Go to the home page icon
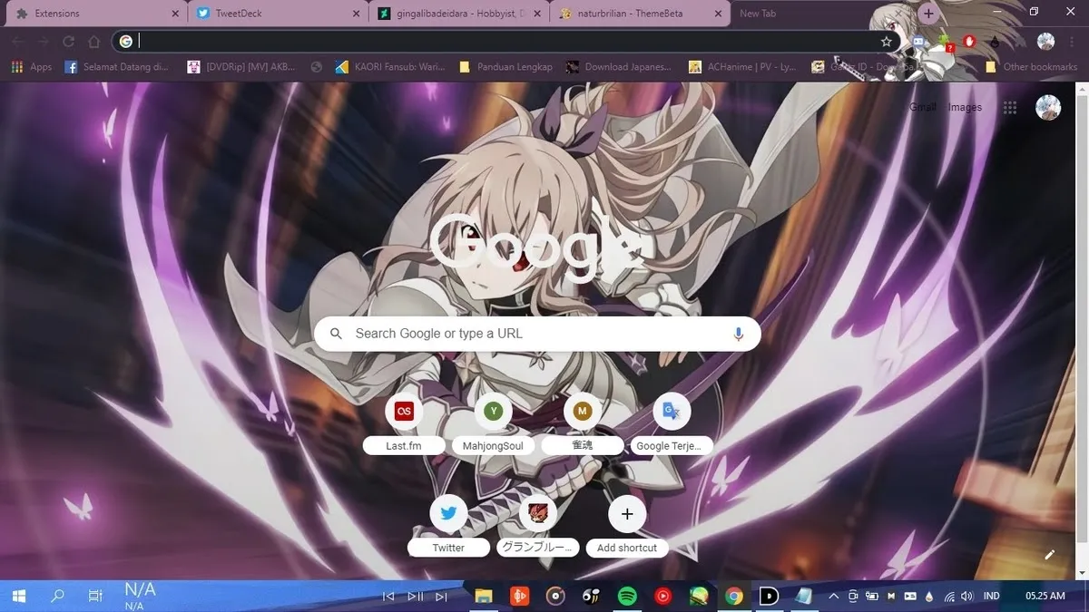 (x=93, y=42)
